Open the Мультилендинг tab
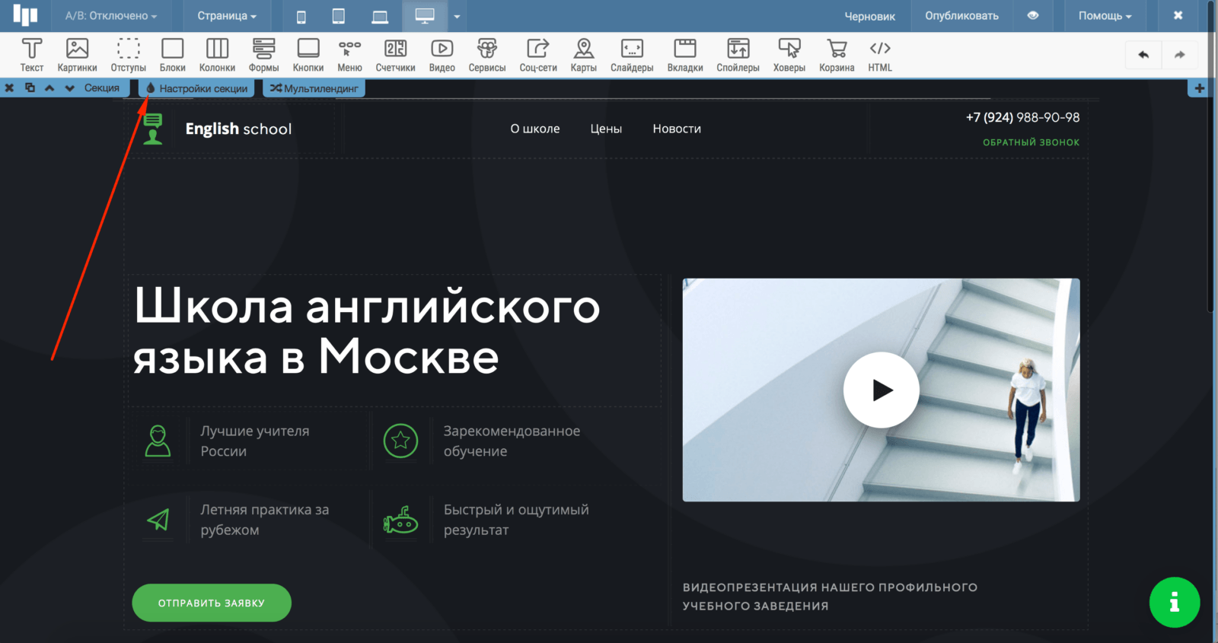The image size is (1218, 643). pos(314,88)
